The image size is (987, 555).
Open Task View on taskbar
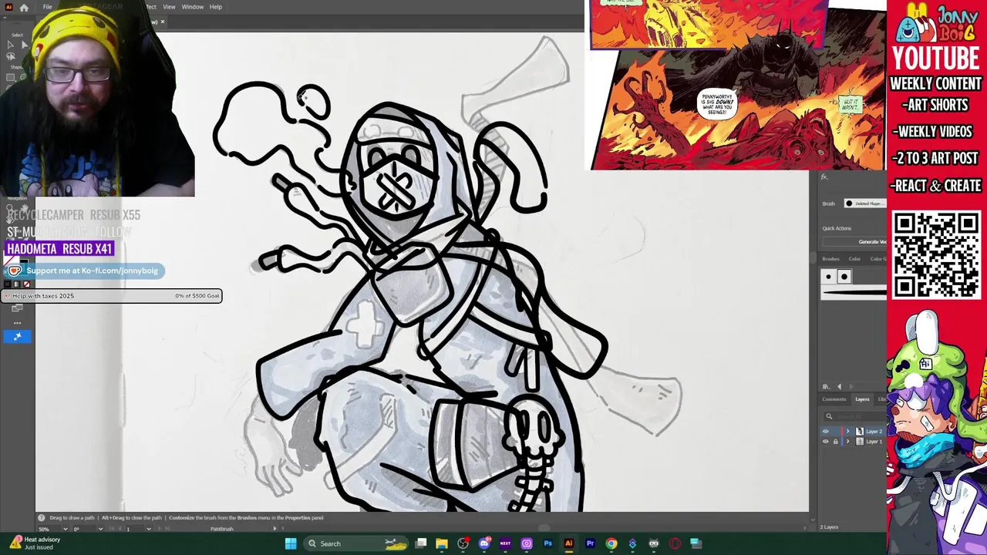coord(421,543)
